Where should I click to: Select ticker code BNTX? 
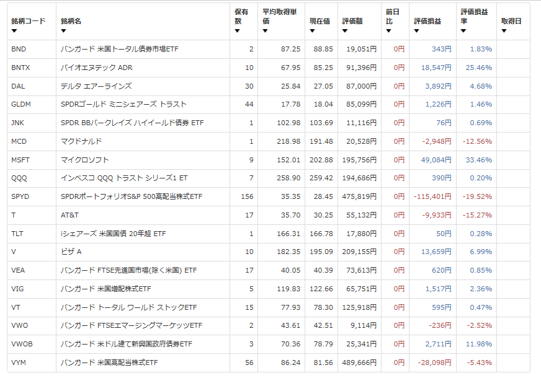tap(20, 68)
